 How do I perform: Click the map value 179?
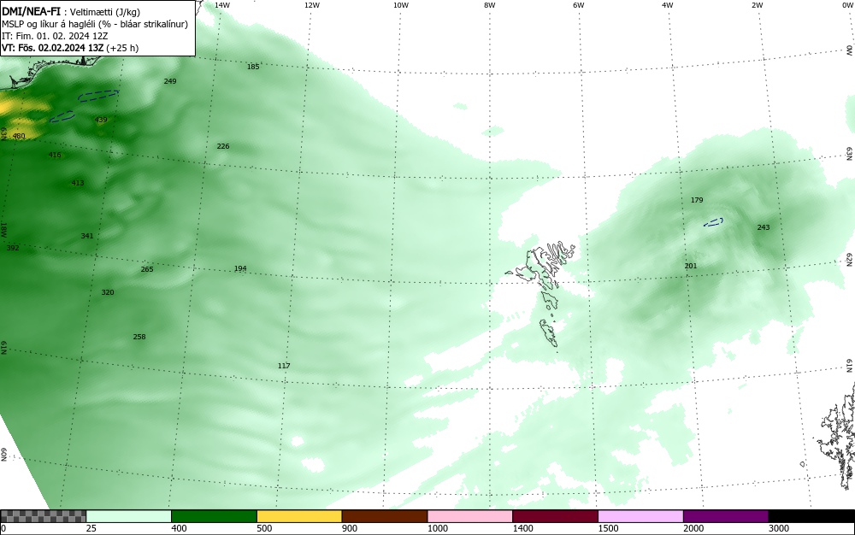click(697, 200)
